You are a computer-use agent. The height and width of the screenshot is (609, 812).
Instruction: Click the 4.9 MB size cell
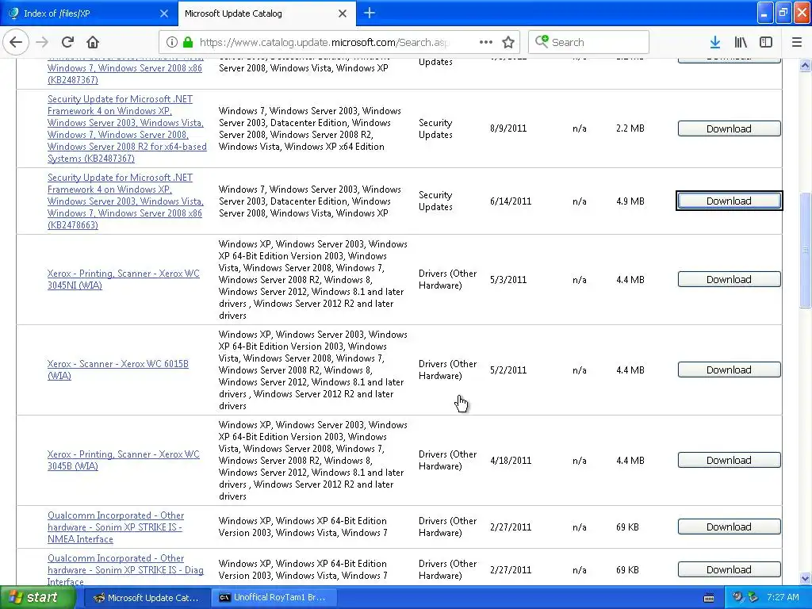click(630, 201)
